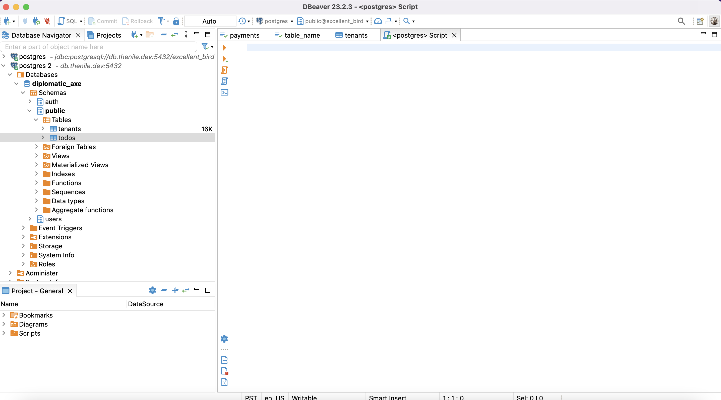Collapse the diplomatic_axe database node

(17, 84)
